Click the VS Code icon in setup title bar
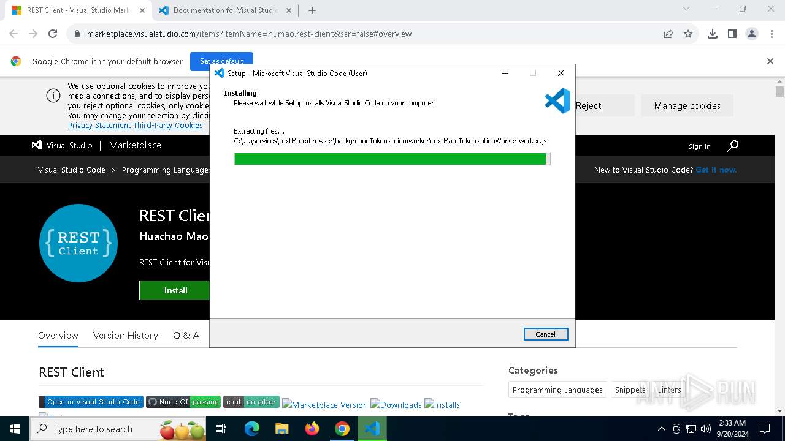The image size is (785, 441). coord(220,73)
